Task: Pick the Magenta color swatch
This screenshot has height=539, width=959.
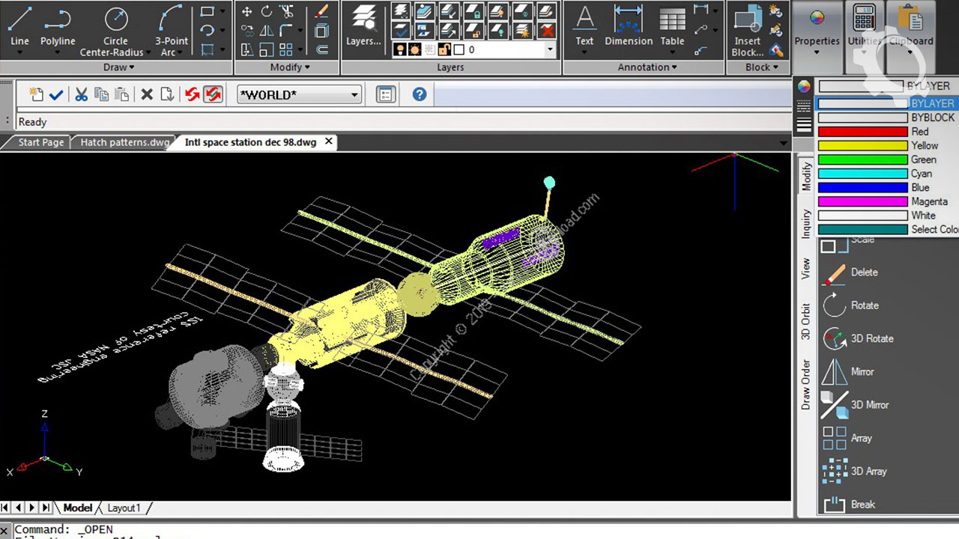Action: click(862, 201)
